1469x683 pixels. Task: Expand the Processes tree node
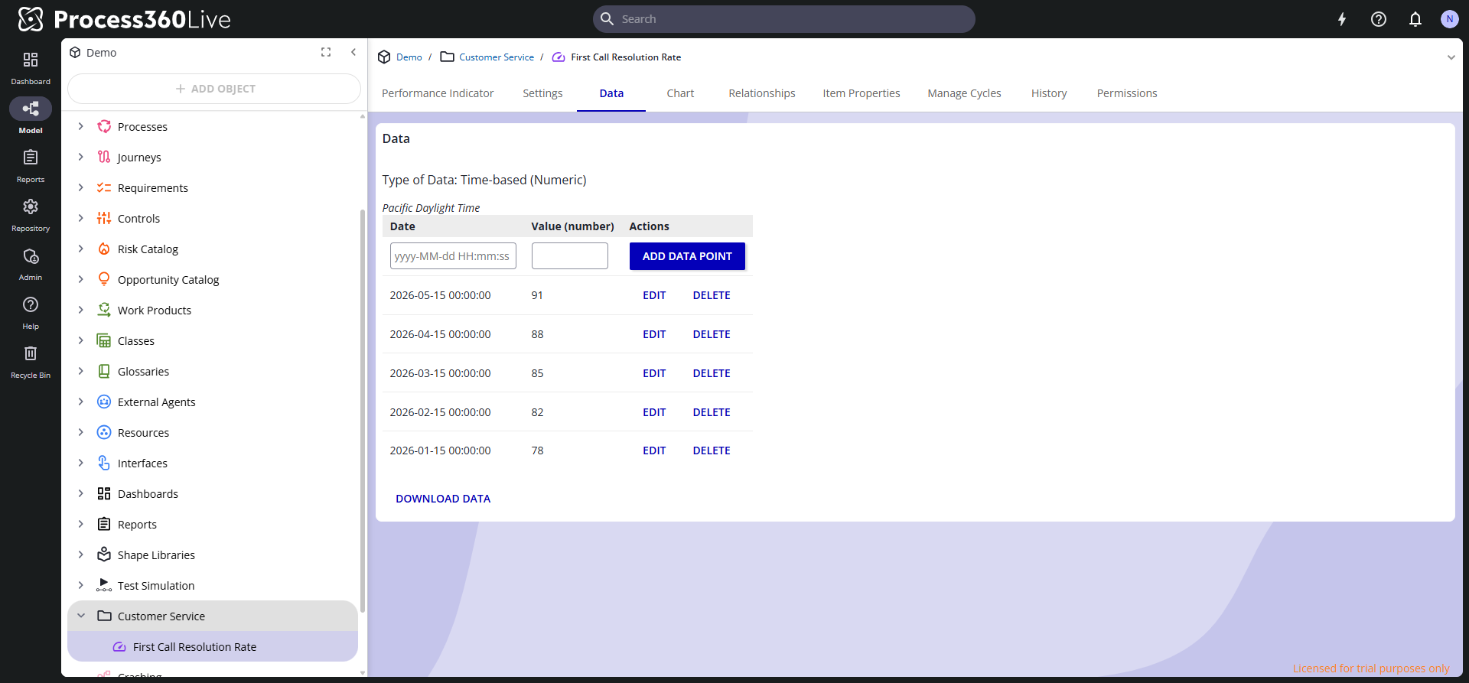pyautogui.click(x=81, y=126)
